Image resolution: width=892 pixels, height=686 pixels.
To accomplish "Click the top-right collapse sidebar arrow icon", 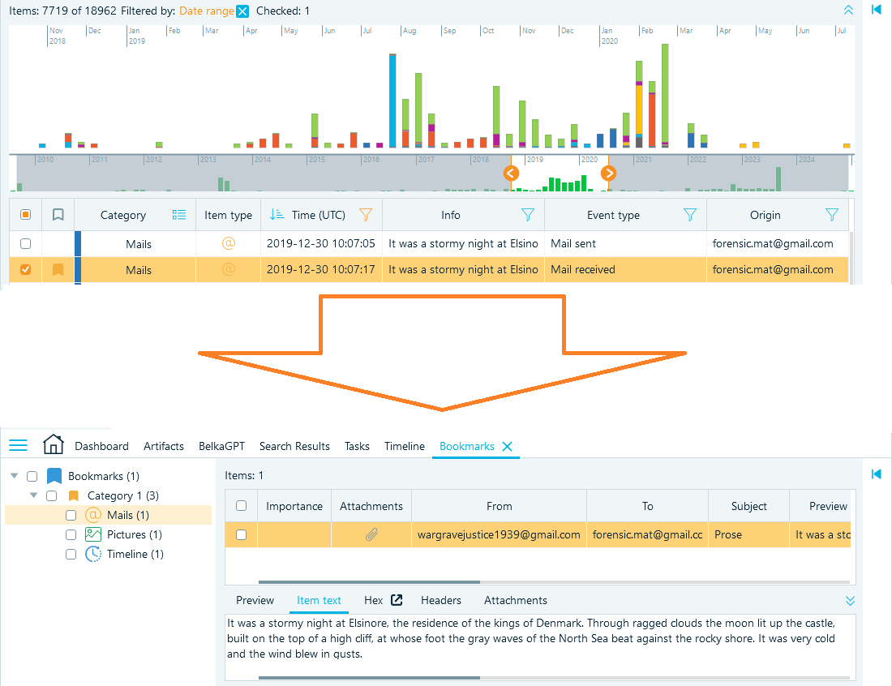I will (876, 10).
